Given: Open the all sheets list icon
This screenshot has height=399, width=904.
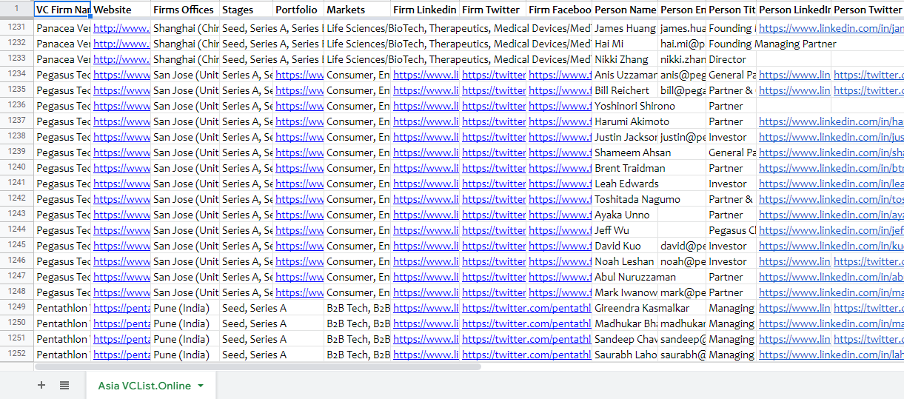Looking at the screenshot, I should click(x=64, y=385).
